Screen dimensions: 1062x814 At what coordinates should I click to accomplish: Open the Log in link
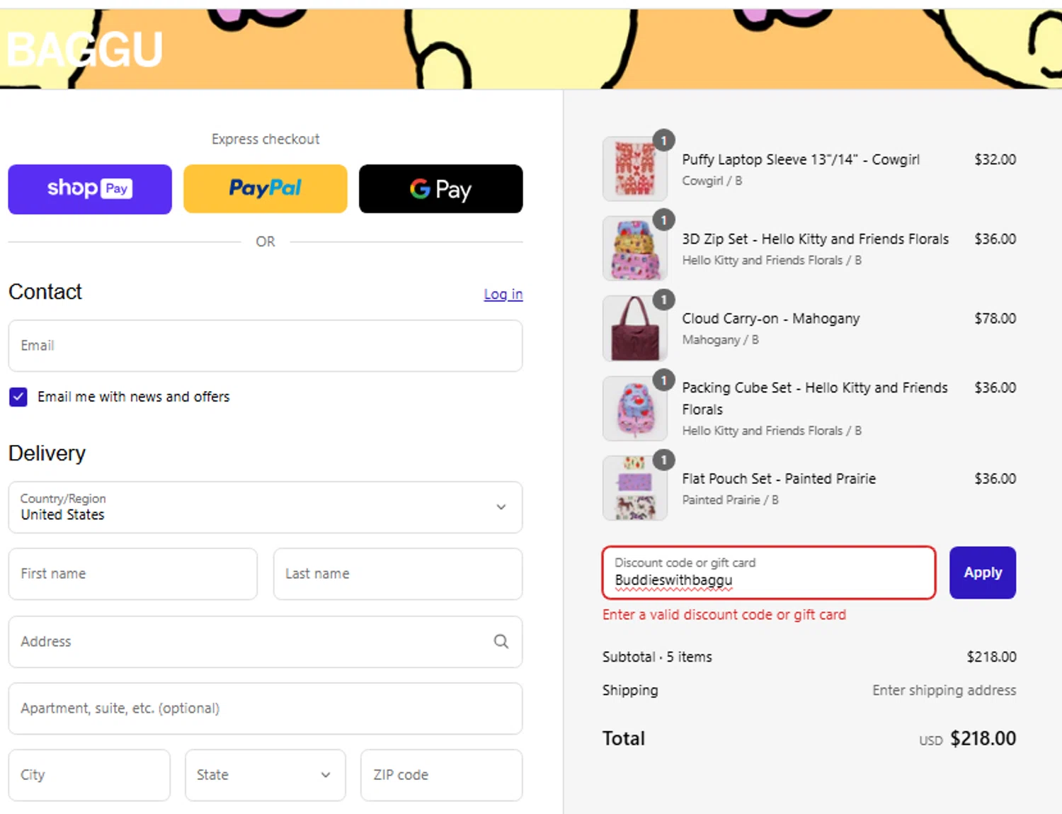pyautogui.click(x=503, y=294)
